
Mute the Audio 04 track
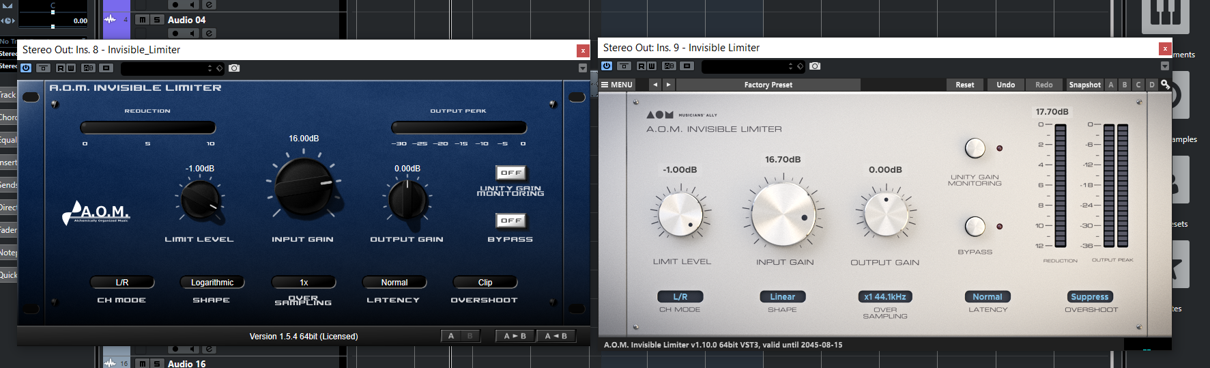click(x=143, y=20)
